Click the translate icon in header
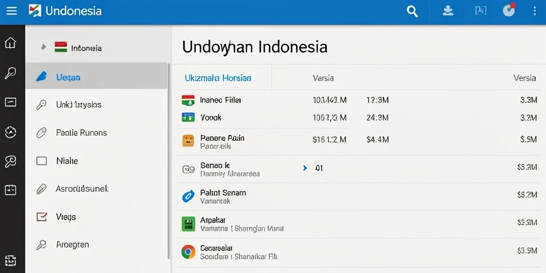Screen dimensions: 546x273 point(480,11)
